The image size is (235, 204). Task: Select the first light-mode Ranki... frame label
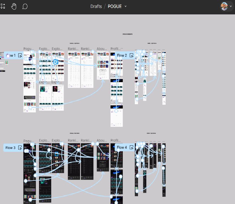(x=73, y=49)
